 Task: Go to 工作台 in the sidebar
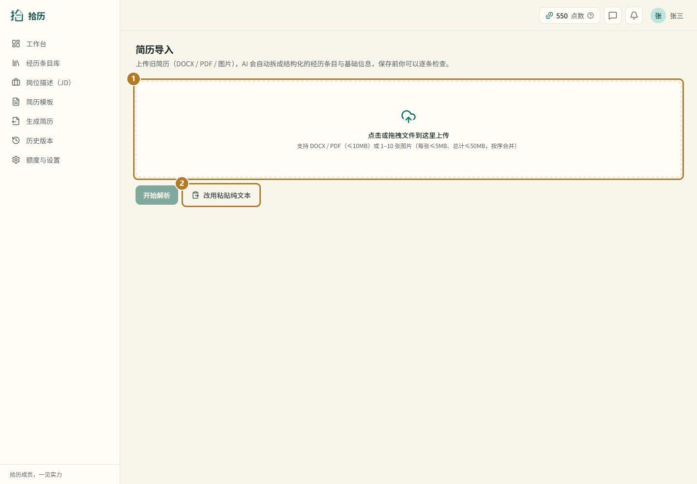(x=60, y=44)
